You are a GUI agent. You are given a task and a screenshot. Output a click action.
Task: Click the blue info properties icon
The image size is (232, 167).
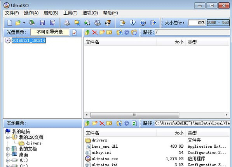point(133,23)
